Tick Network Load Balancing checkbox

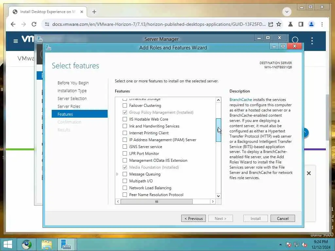(125, 188)
